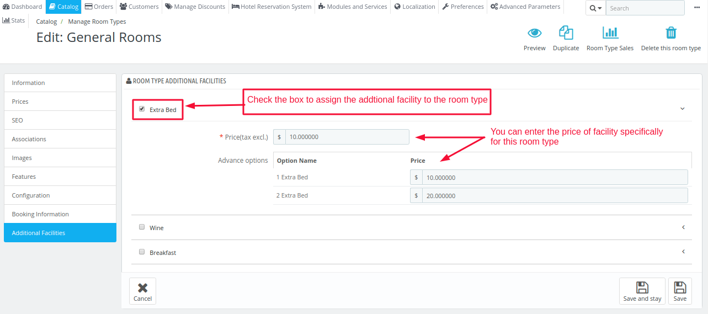Click the Save button
The width and height of the screenshot is (708, 314).
(x=680, y=291)
